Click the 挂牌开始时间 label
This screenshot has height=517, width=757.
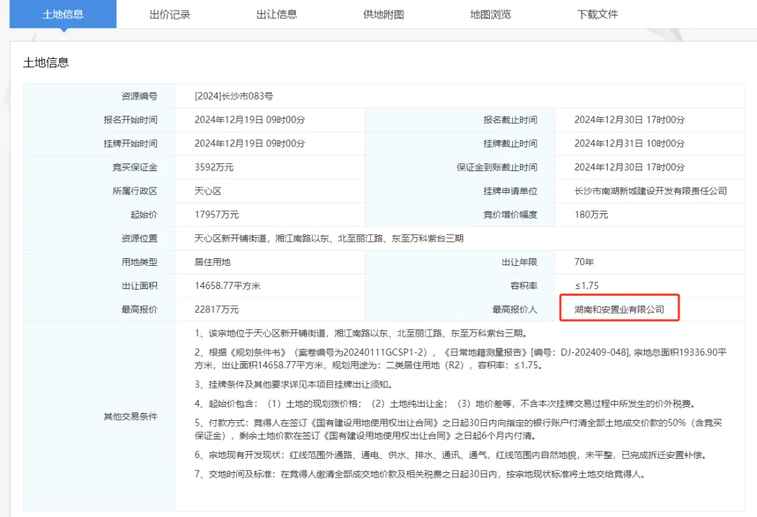[130, 144]
